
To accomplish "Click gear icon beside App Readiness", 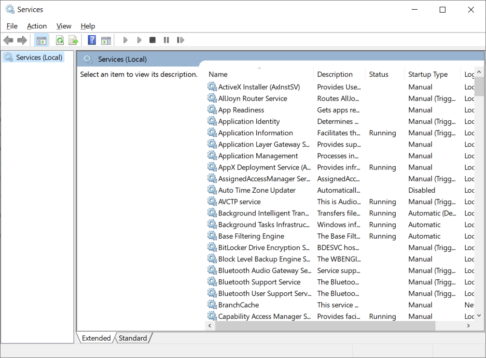I will [x=212, y=110].
